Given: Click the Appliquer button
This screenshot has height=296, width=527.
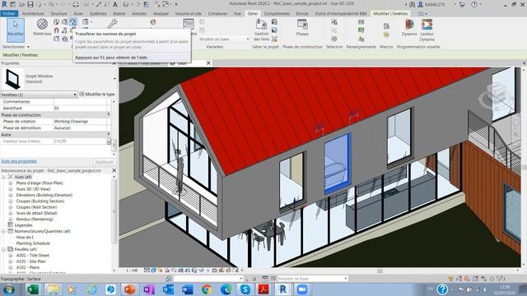Looking at the screenshot, I should [105, 162].
